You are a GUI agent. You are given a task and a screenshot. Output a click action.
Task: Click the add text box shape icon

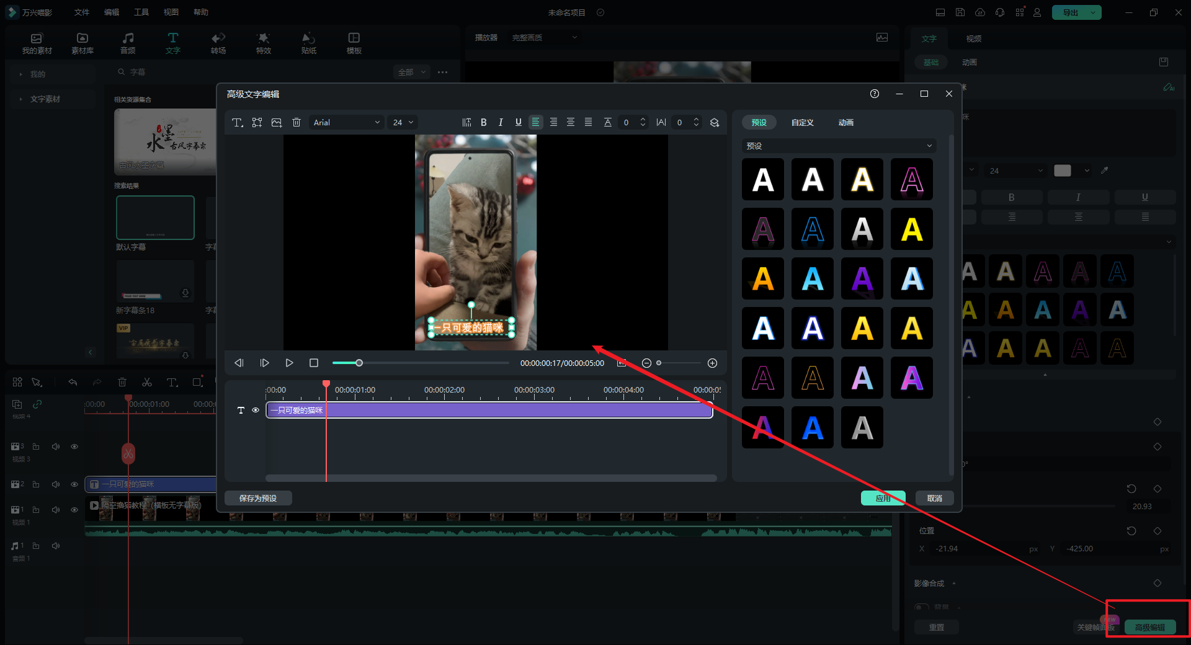257,123
